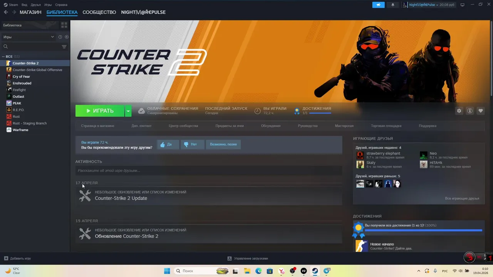Open the megaphone announcements button
The height and width of the screenshot is (277, 493).
[378, 5]
